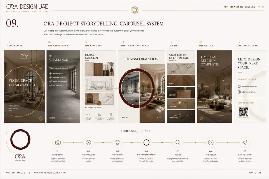269x179 pixels.
Task: Click the X icon beside No Identity
Action: [x=51, y=85]
